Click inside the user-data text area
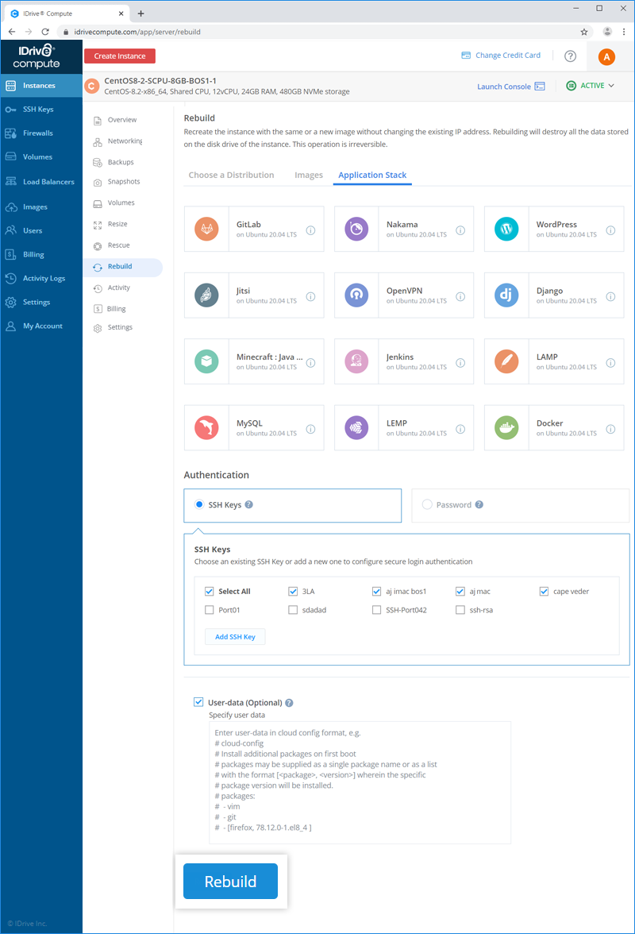 tap(360, 783)
